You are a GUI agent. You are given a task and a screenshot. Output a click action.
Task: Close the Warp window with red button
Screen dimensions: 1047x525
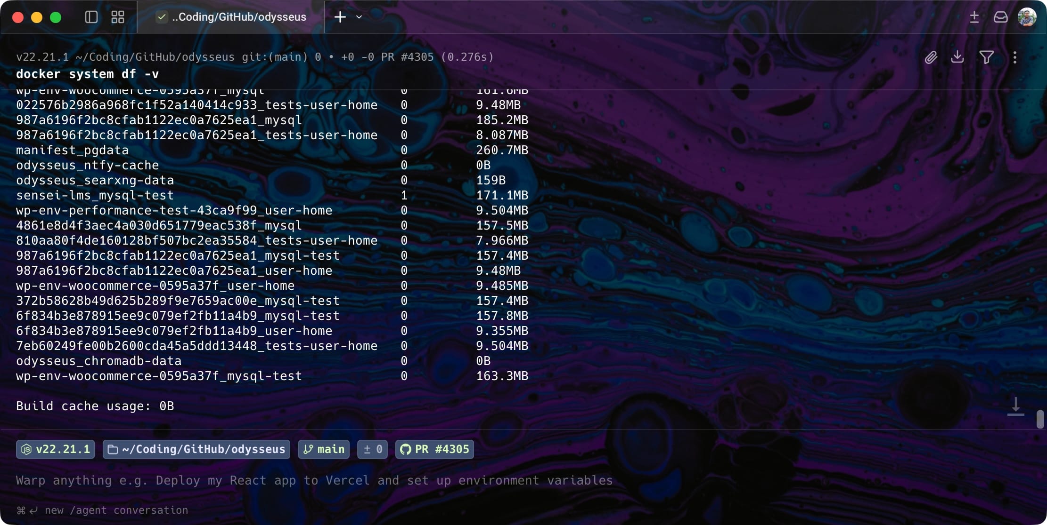(x=18, y=17)
